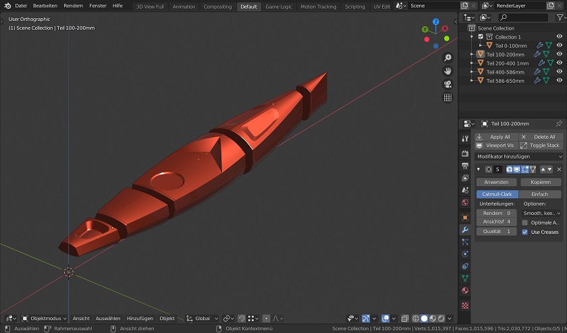Screen dimensions: 567x333
Task: Open the Bearbeiten menu
Action: 45,6
